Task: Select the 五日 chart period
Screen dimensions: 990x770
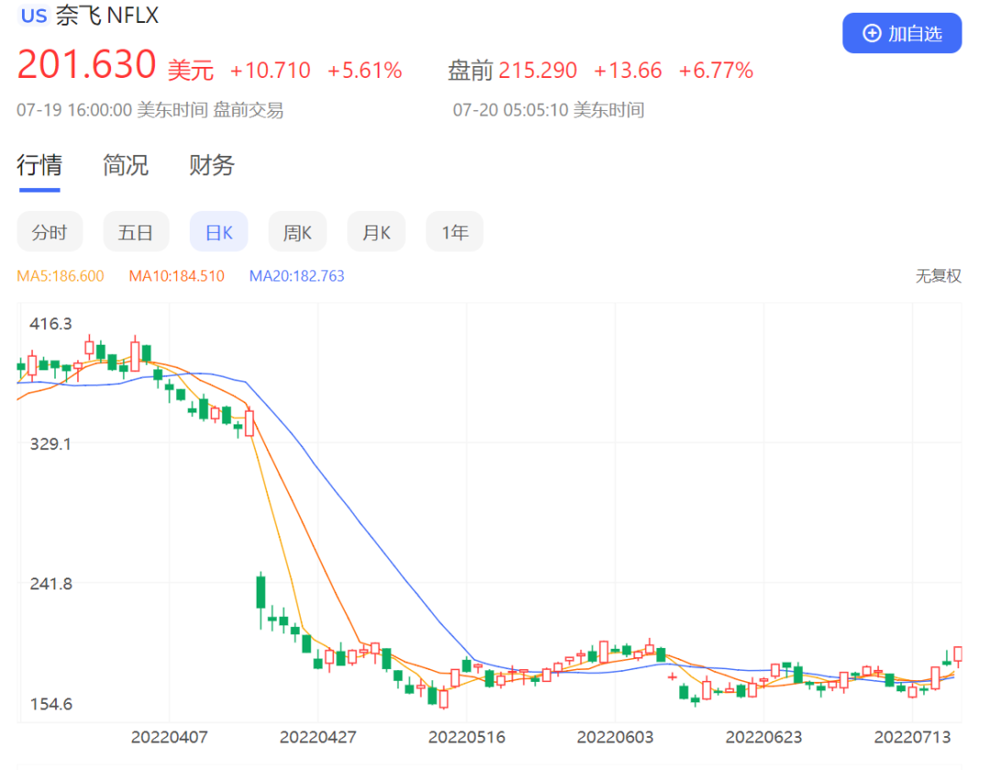Action: pyautogui.click(x=136, y=233)
